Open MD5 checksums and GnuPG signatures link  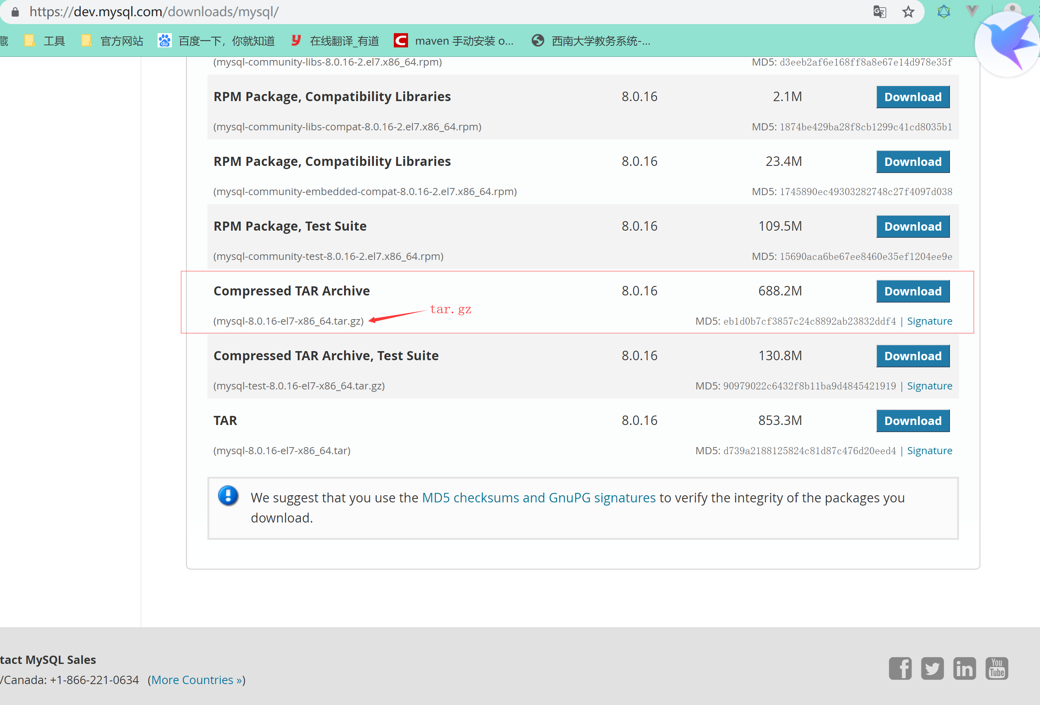click(538, 497)
